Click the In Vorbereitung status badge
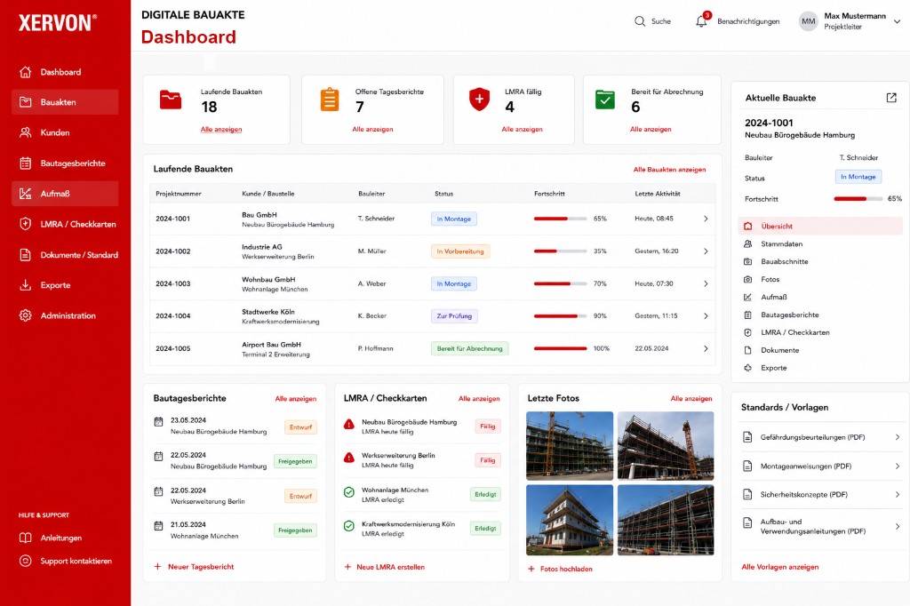This screenshot has height=606, width=910. tap(460, 251)
